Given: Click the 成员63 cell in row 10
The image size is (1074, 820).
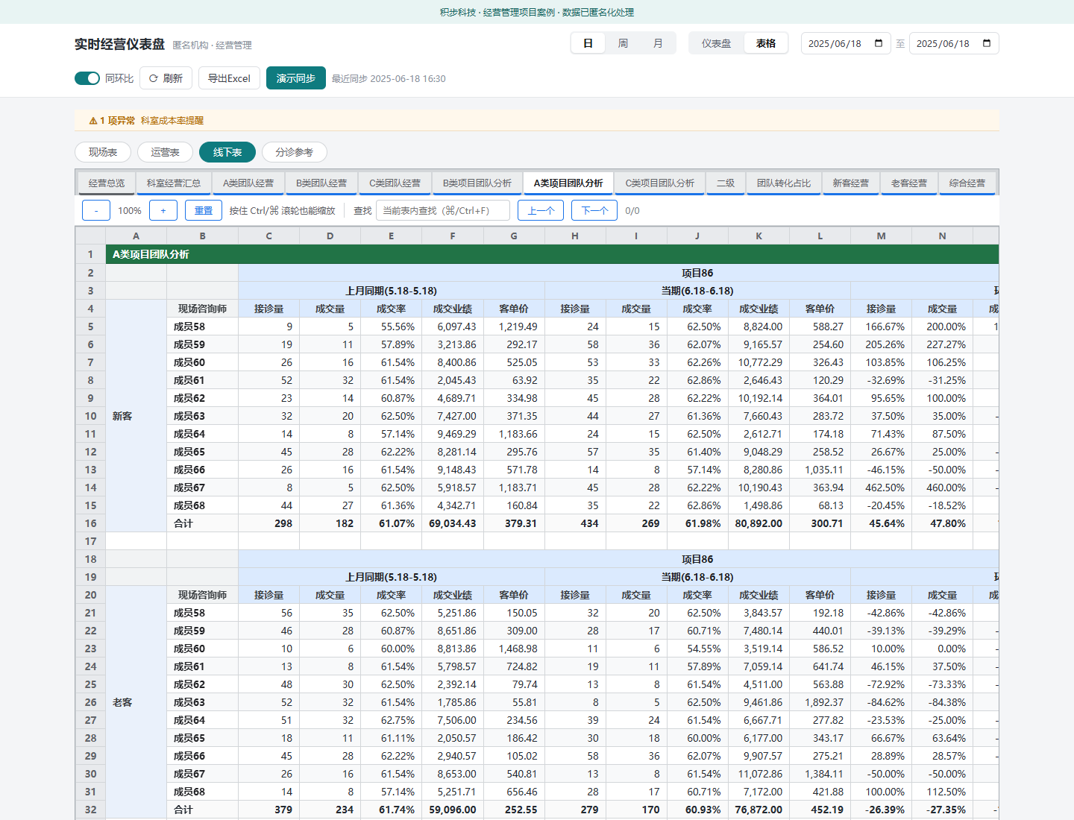Looking at the screenshot, I should click(202, 416).
